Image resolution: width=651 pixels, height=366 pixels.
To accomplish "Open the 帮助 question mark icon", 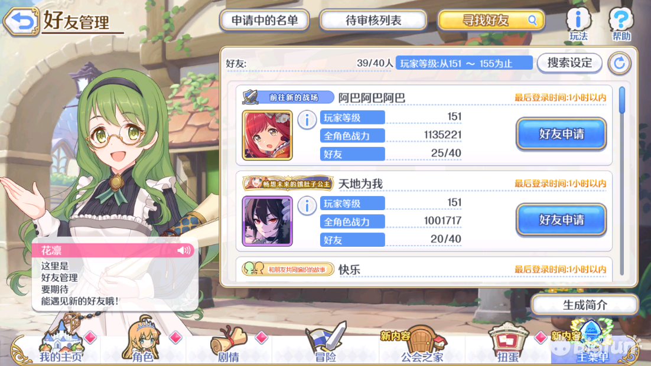I will [x=621, y=24].
